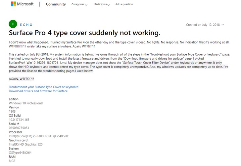Open Download drivers and firmware for Surface link
The height and width of the screenshot is (166, 241).
pos(38,91)
